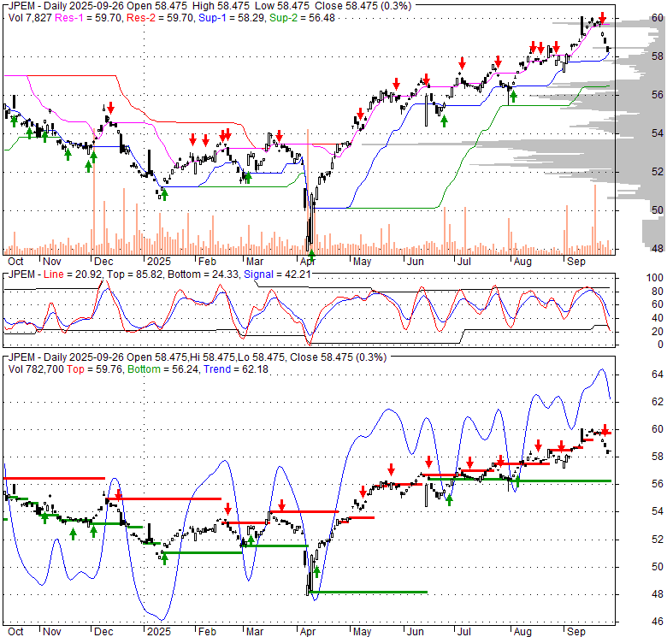Screen dimensions: 667x637
Task: Click the Sep label on top chart axis
Action: click(x=576, y=262)
